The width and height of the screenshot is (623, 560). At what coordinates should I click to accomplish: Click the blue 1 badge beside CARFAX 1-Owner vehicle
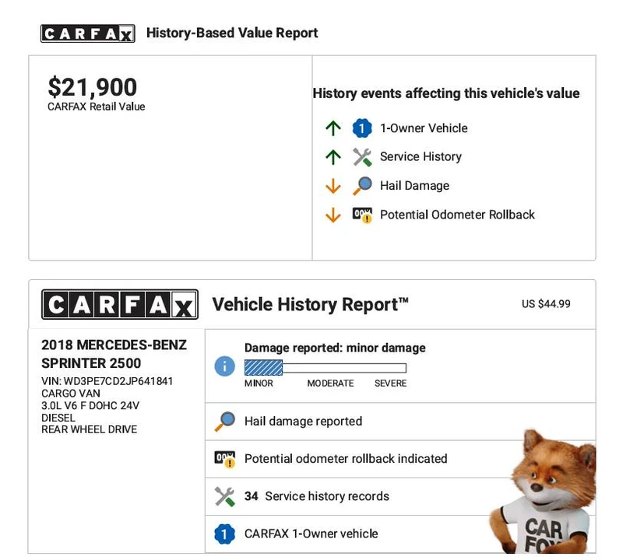pos(224,534)
